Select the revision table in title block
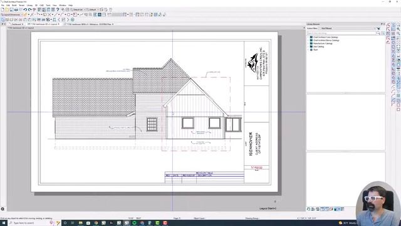This screenshot has width=401, height=226. (204, 178)
